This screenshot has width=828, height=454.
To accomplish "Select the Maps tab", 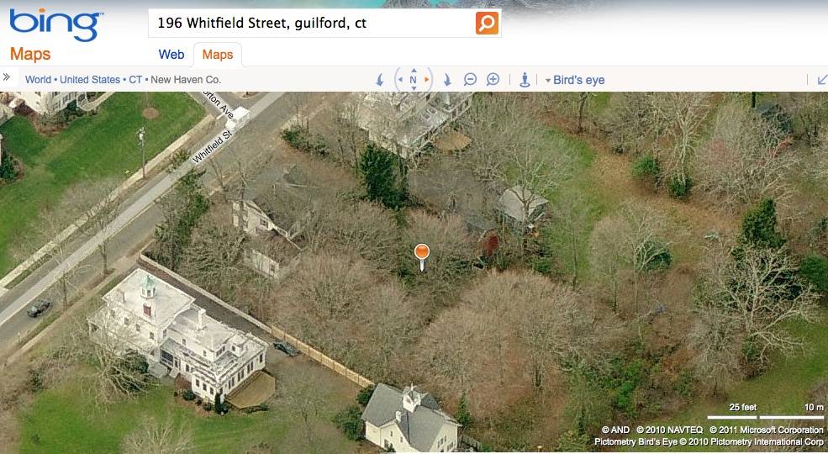I will pyautogui.click(x=218, y=55).
